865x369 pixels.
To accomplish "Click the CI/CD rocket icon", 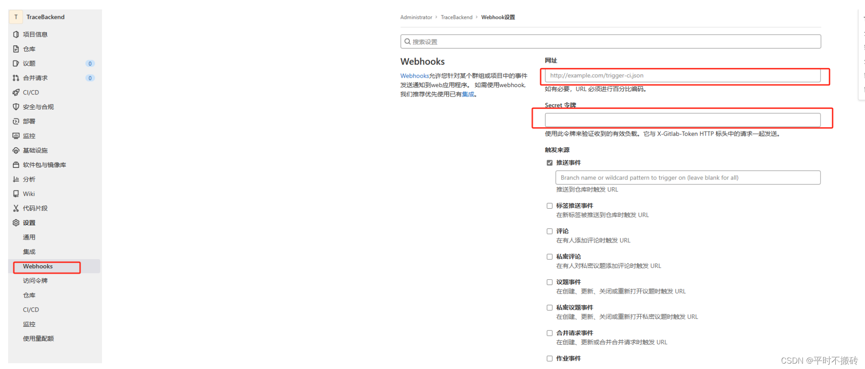I will point(16,92).
